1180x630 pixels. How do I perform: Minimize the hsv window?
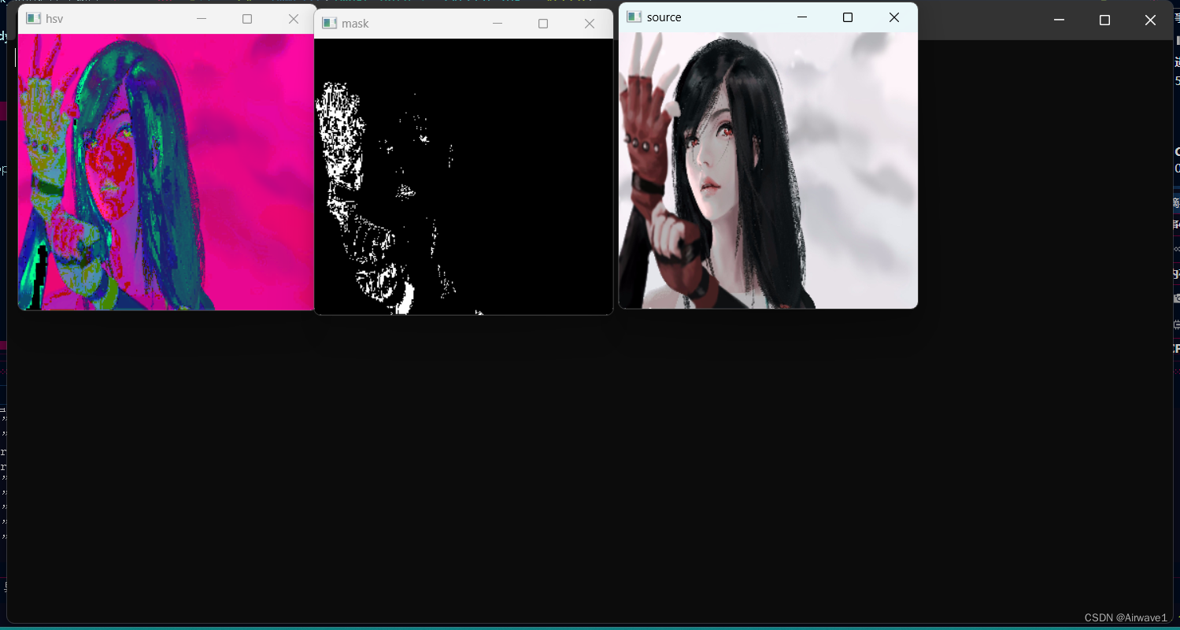[202, 19]
